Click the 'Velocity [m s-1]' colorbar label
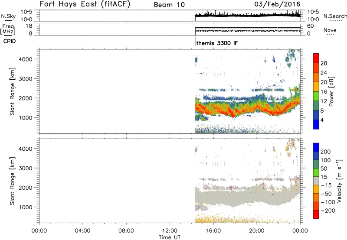Viewport: 347px width, 240px height. click(x=339, y=181)
